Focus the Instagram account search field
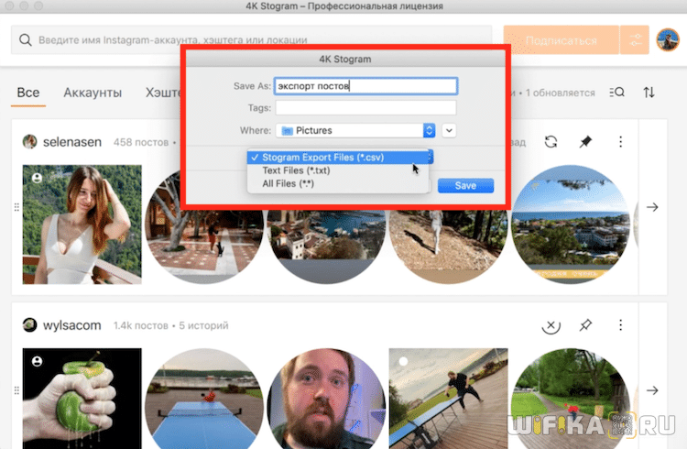The height and width of the screenshot is (449, 687). [252, 40]
